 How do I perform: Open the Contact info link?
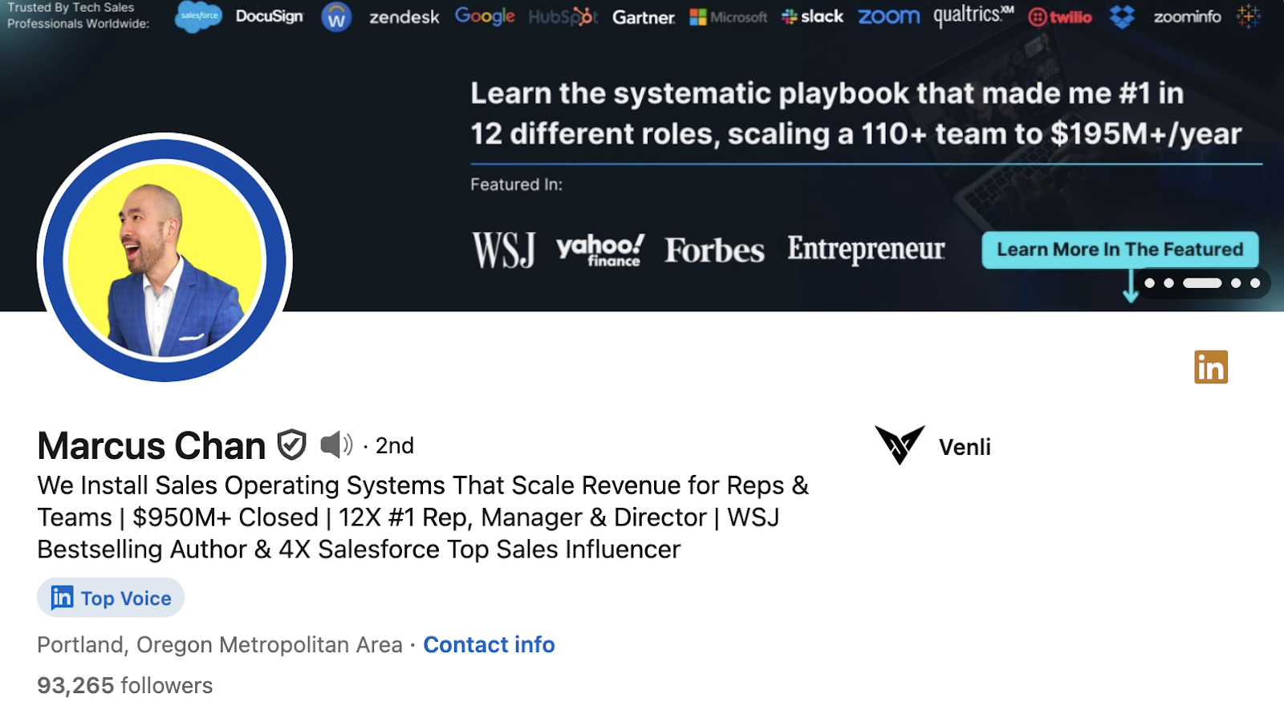pyautogui.click(x=489, y=644)
